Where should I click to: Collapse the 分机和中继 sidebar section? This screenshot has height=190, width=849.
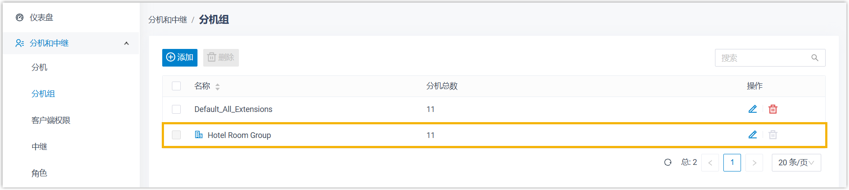[127, 43]
